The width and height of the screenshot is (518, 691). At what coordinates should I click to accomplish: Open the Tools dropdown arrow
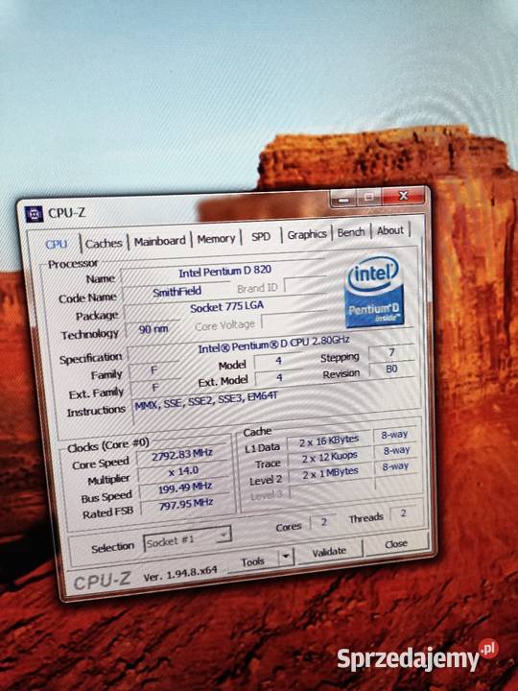286,557
